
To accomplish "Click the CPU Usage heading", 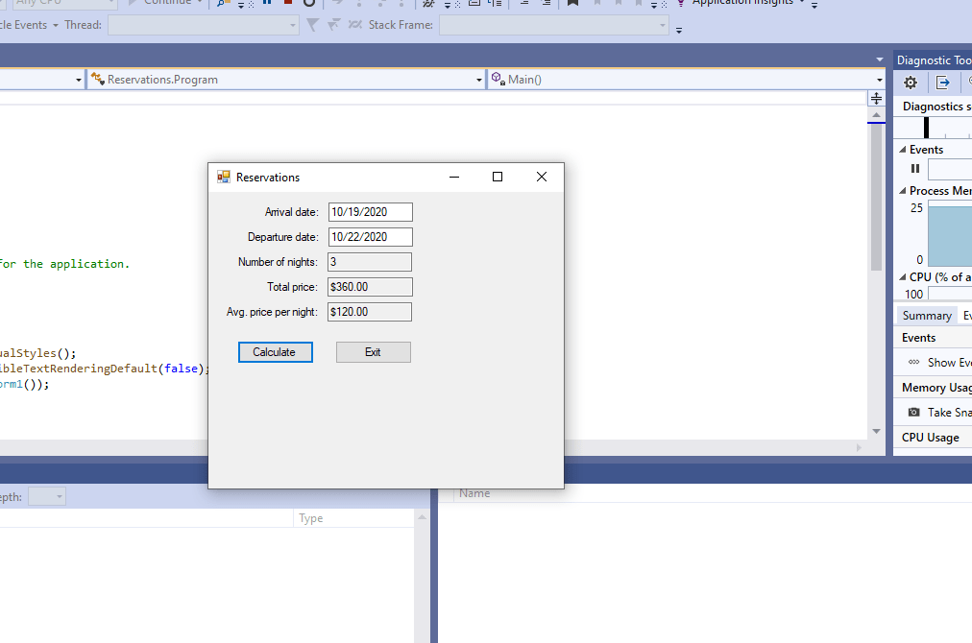I will tap(931, 438).
